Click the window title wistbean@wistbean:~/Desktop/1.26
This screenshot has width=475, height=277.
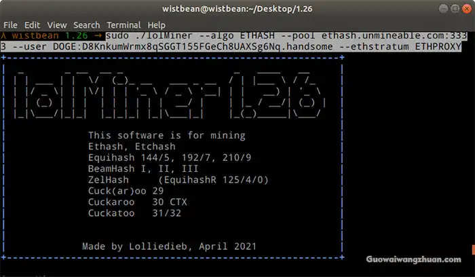pos(237,9)
